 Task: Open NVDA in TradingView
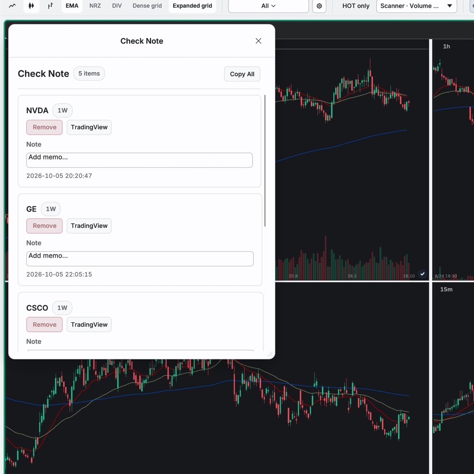[x=89, y=127]
